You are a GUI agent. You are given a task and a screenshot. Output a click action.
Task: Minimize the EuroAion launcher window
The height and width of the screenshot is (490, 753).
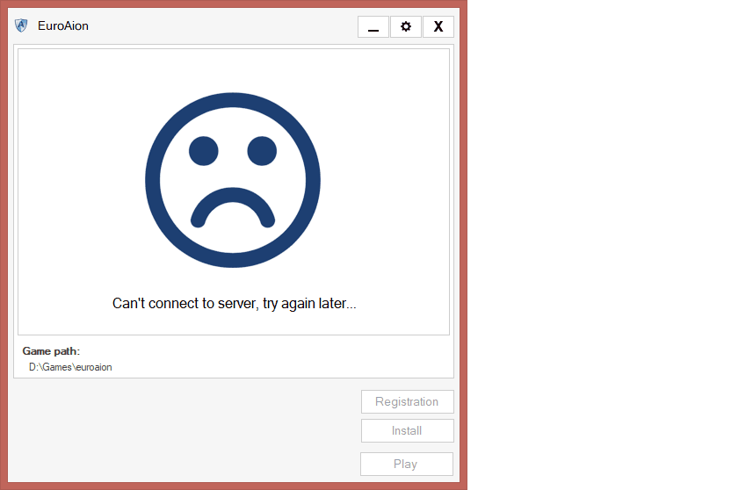(373, 26)
